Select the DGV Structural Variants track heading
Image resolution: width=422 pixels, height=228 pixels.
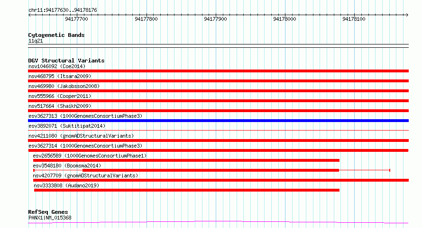[66, 61]
